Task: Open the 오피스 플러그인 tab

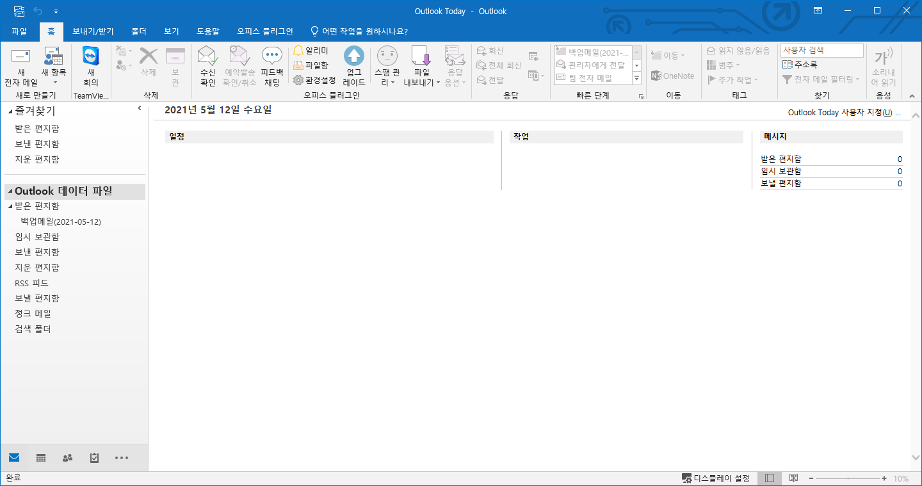Action: click(265, 31)
